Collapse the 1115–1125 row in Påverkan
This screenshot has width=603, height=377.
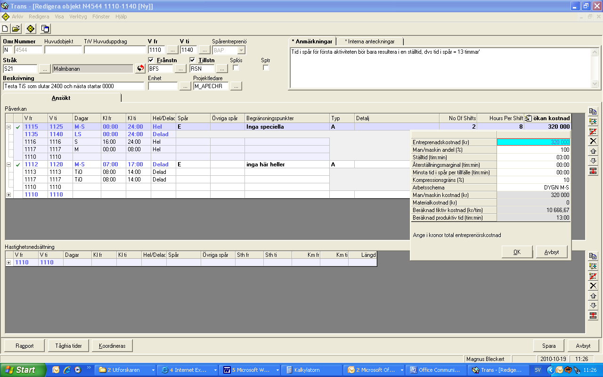coord(8,127)
